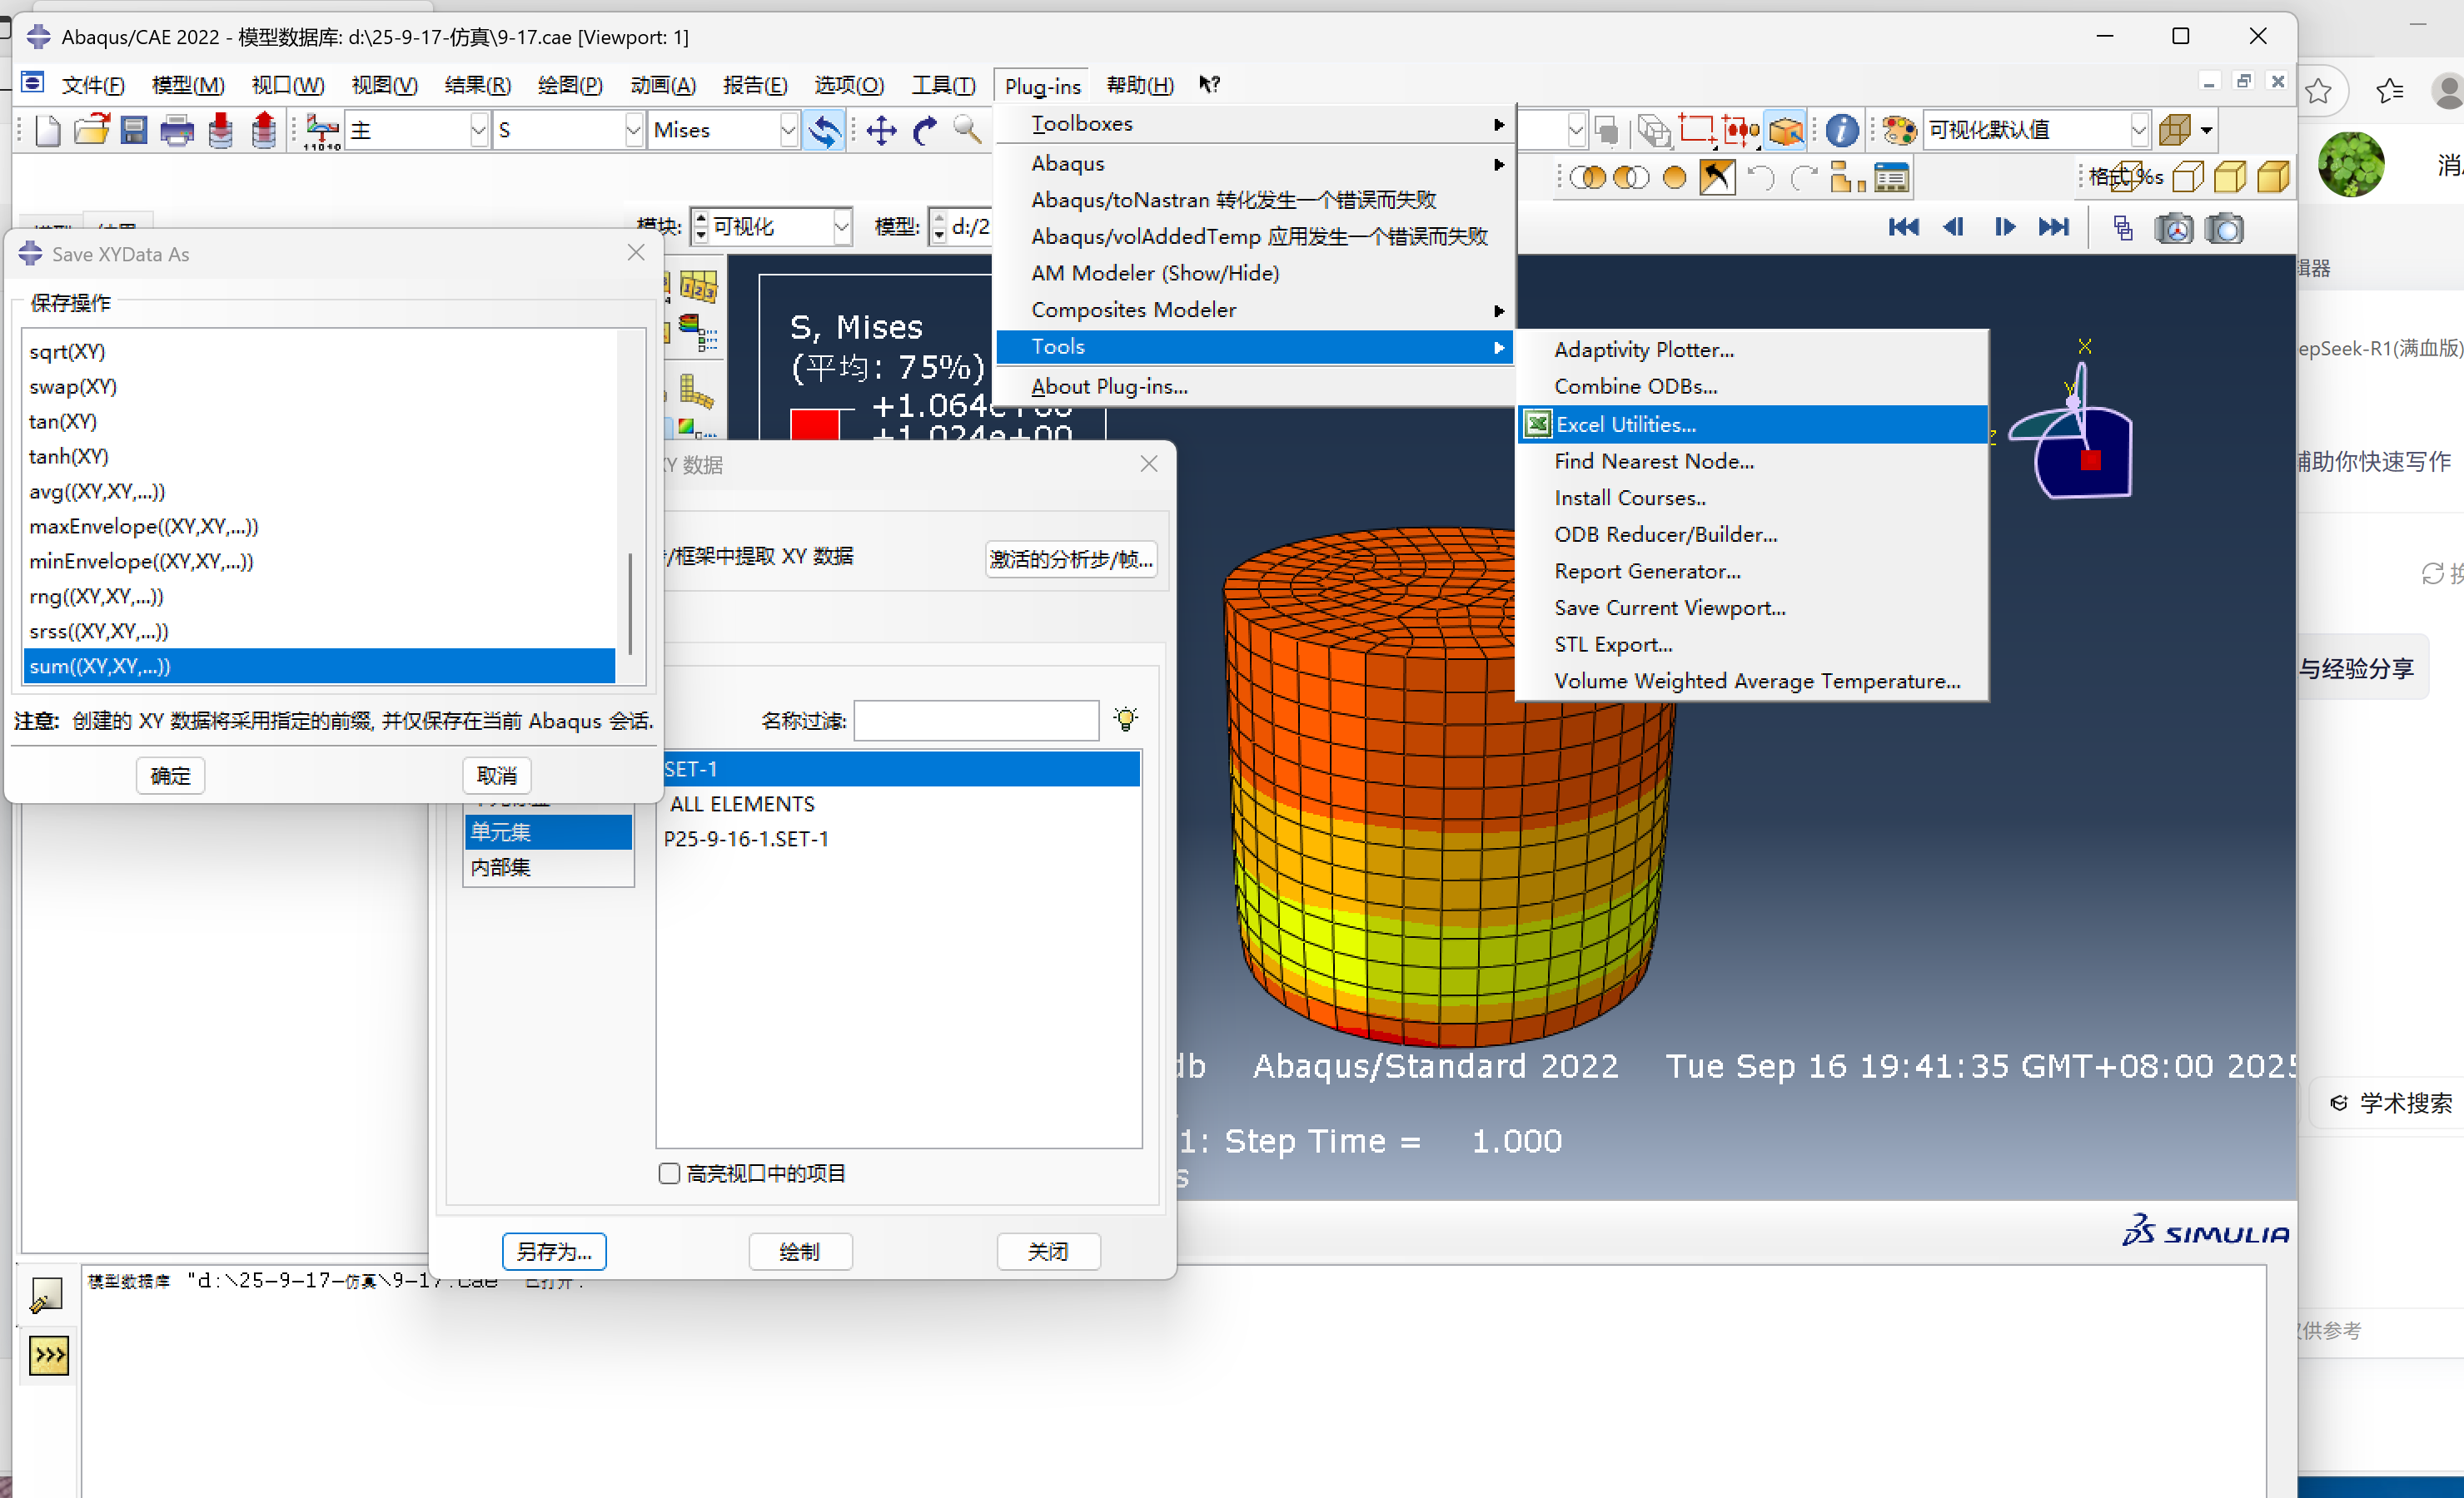Screen dimensions: 2464x1498
Task: Choose Excel Utilities from Tools submenu
Action: [1753, 424]
